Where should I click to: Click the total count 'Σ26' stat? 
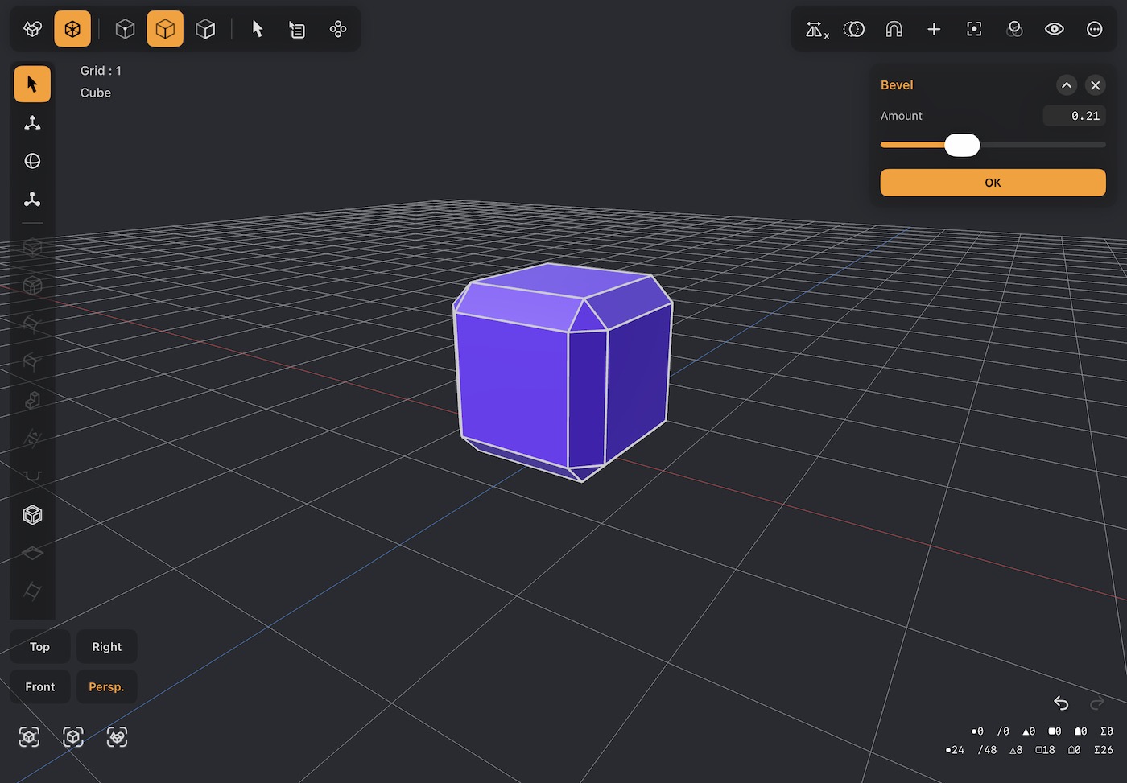point(1104,750)
